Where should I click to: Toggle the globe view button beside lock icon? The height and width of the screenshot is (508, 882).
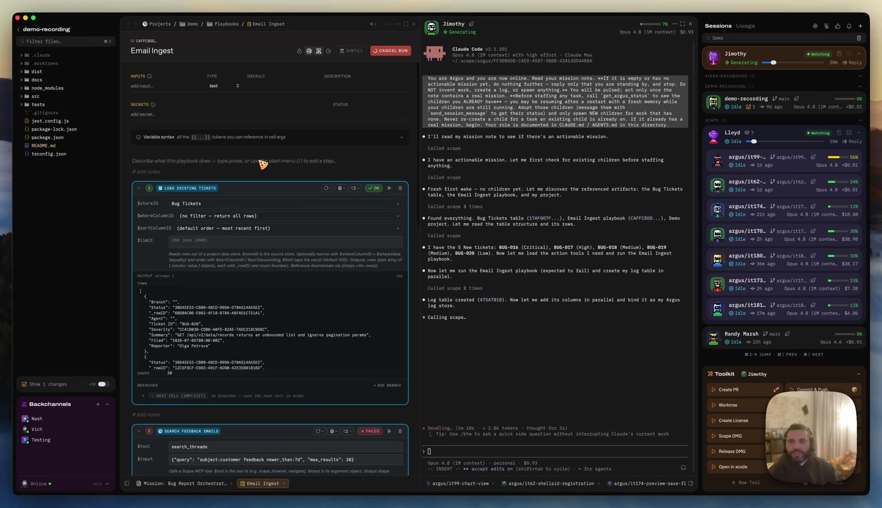pyautogui.click(x=309, y=51)
